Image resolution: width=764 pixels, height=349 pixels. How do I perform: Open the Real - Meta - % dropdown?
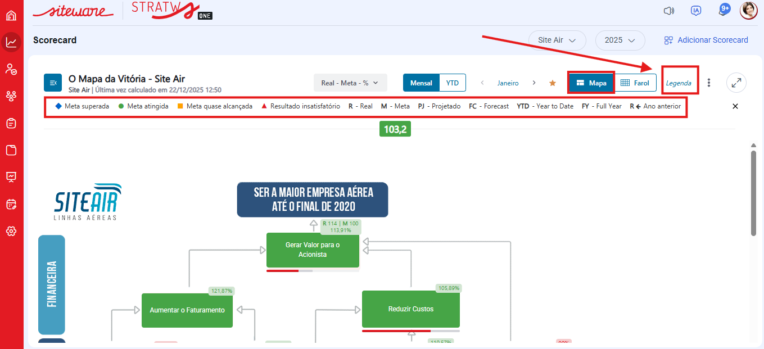pyautogui.click(x=350, y=83)
